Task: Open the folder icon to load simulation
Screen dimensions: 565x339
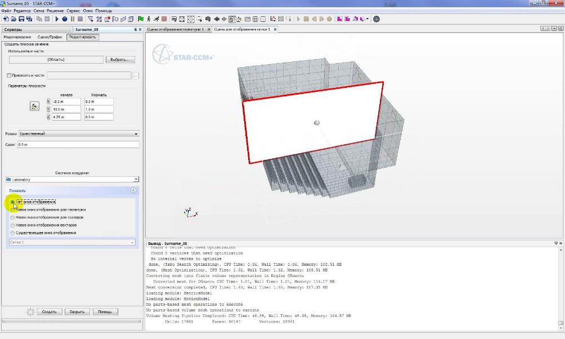Action: click(x=14, y=19)
